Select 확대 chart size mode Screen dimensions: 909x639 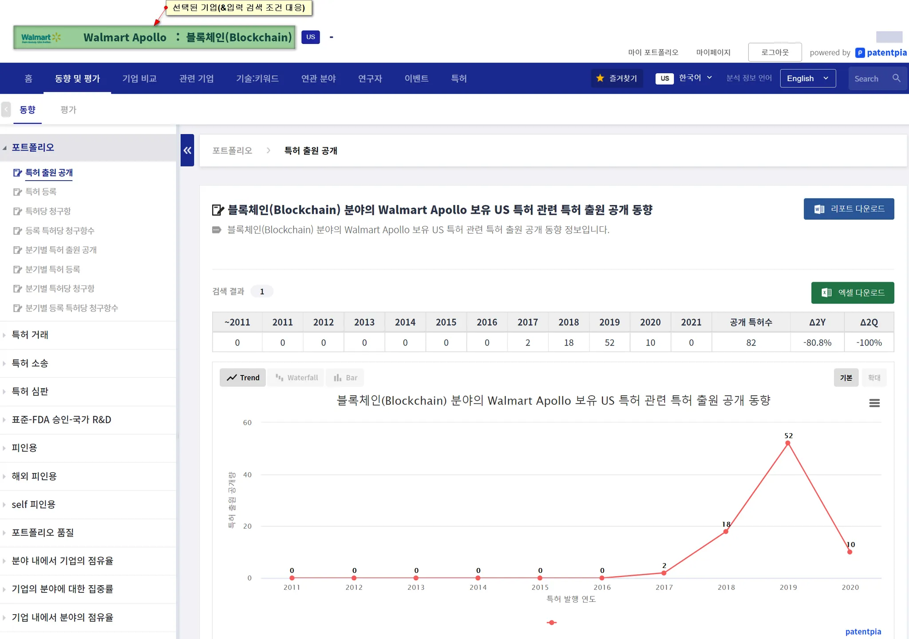[873, 378]
